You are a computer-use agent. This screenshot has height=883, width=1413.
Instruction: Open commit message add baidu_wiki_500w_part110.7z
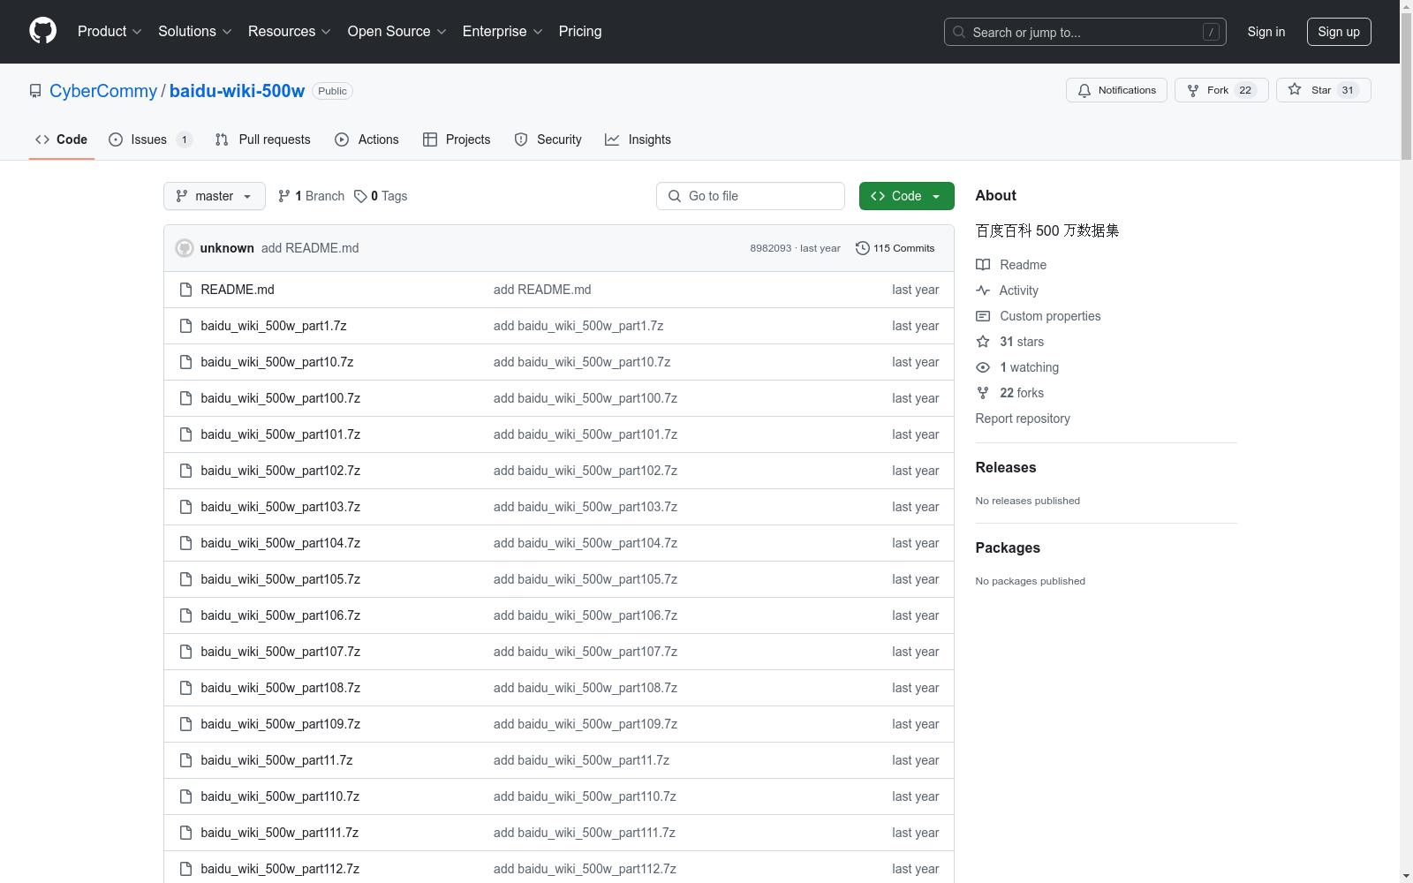[585, 796]
